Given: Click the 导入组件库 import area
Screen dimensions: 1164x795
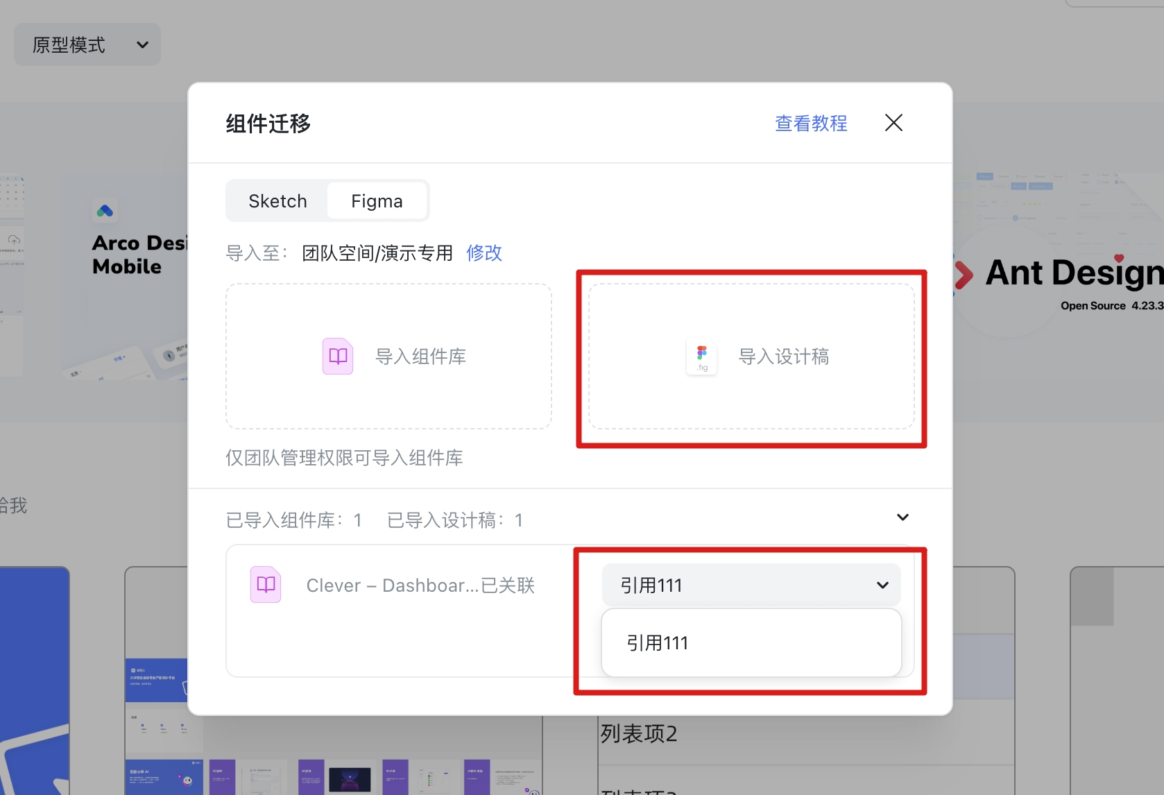Looking at the screenshot, I should [388, 356].
